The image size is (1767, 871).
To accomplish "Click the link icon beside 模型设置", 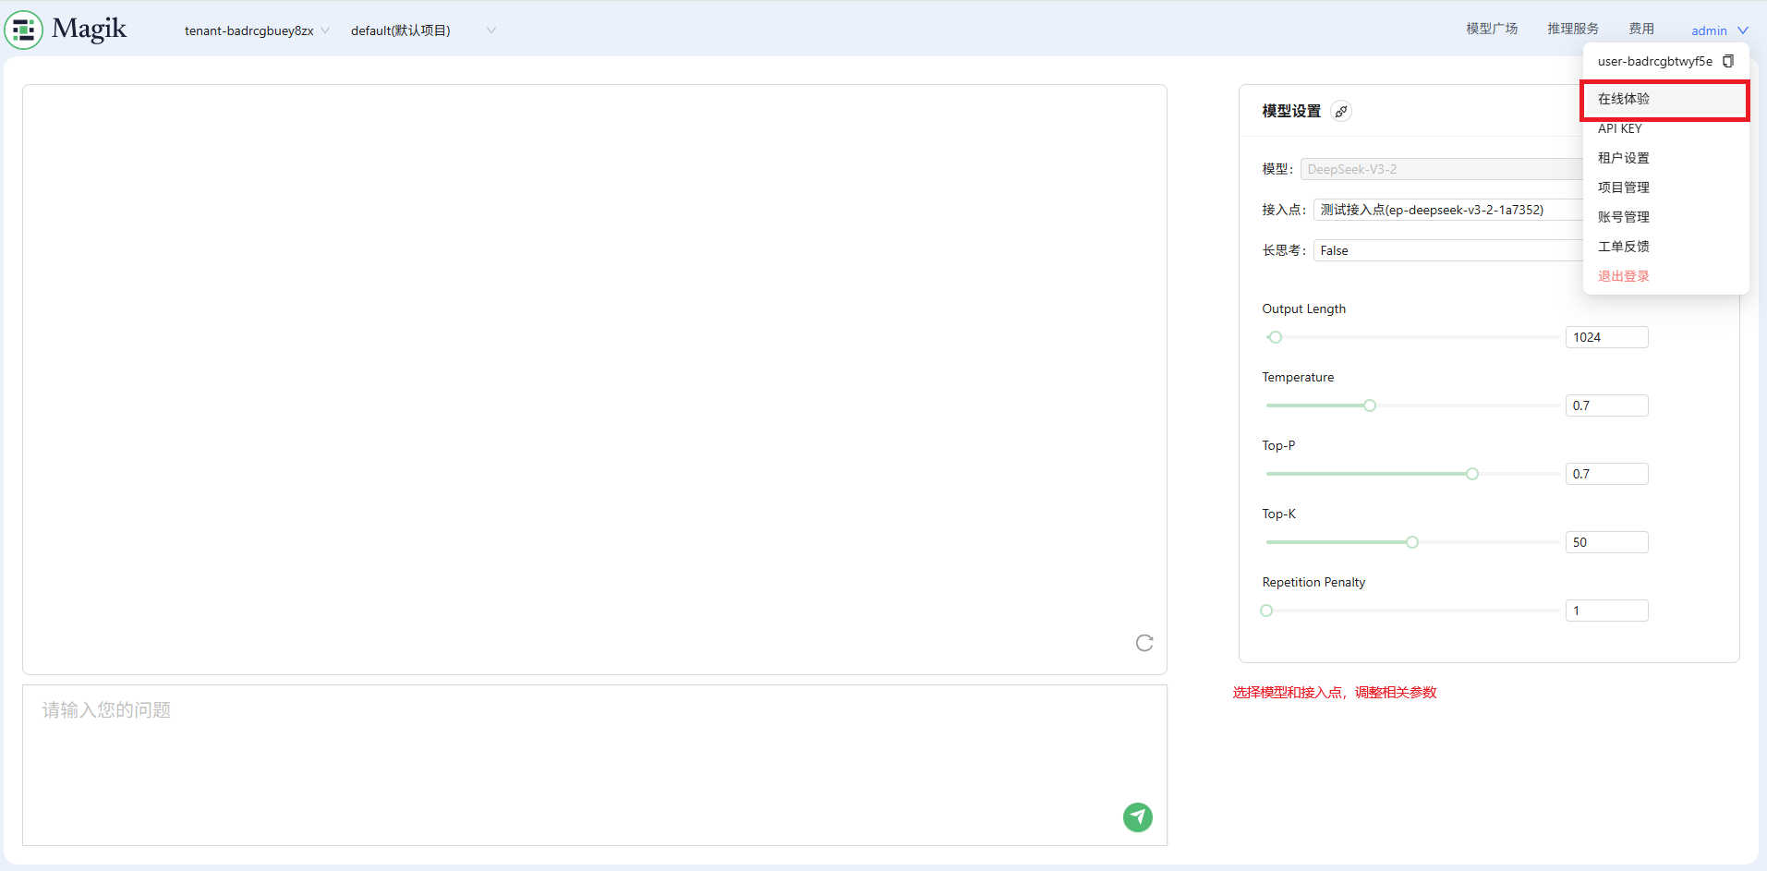I will tap(1341, 112).
